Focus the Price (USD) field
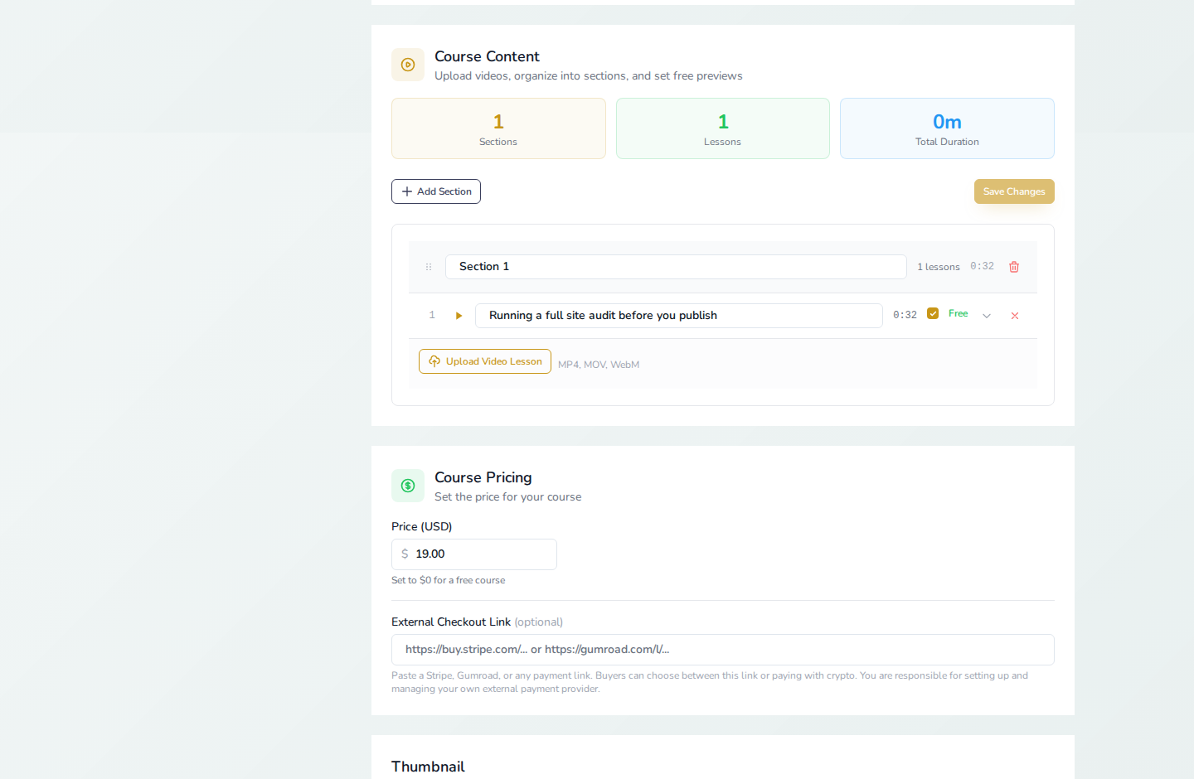This screenshot has height=779, width=1194. pos(474,554)
